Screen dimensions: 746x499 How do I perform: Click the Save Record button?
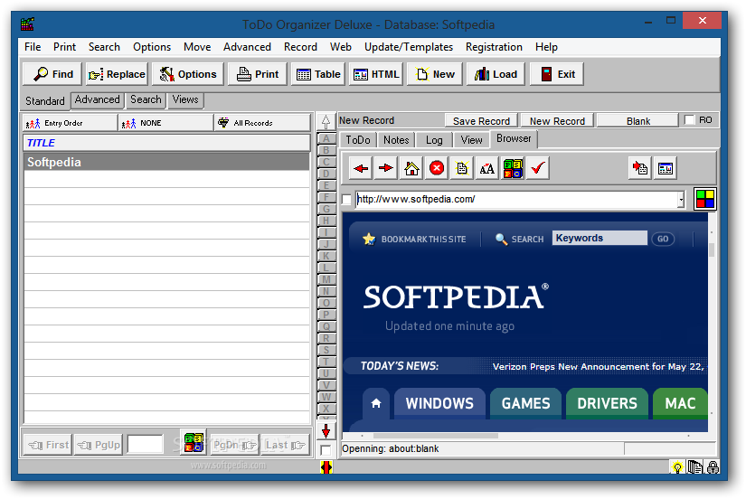[x=481, y=121]
